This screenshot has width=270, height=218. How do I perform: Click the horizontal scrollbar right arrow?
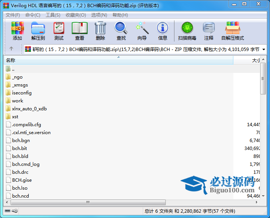(x=257, y=202)
